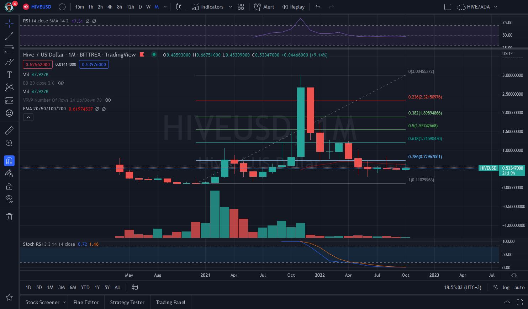Click the 18:55:03 (UTC+3) timezone clock
528x309 pixels.
coord(463,287)
